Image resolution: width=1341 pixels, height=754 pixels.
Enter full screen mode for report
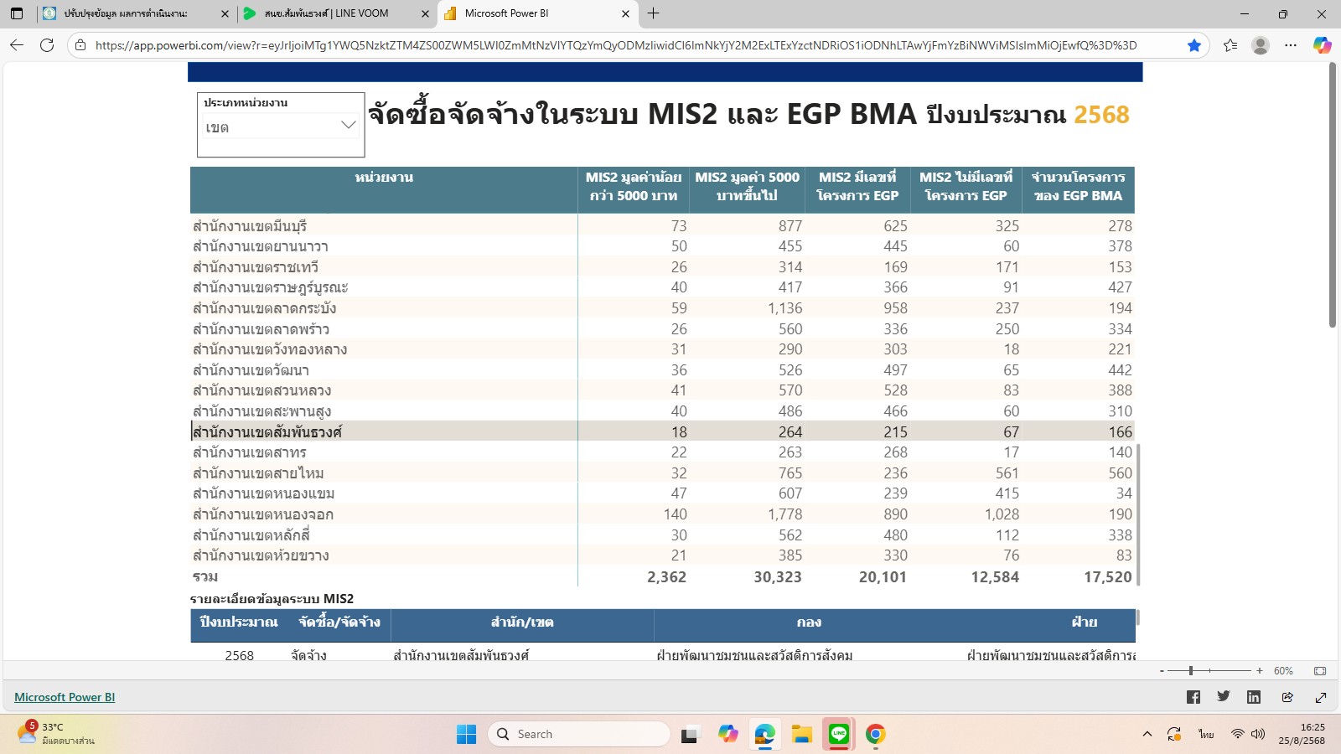tap(1321, 697)
